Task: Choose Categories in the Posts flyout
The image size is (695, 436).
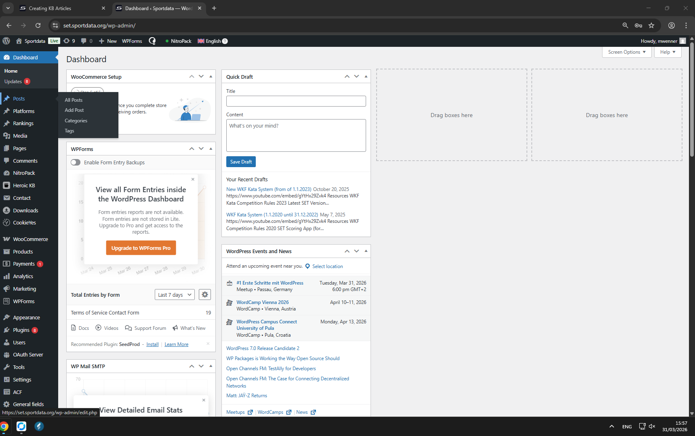Action: coord(76,121)
